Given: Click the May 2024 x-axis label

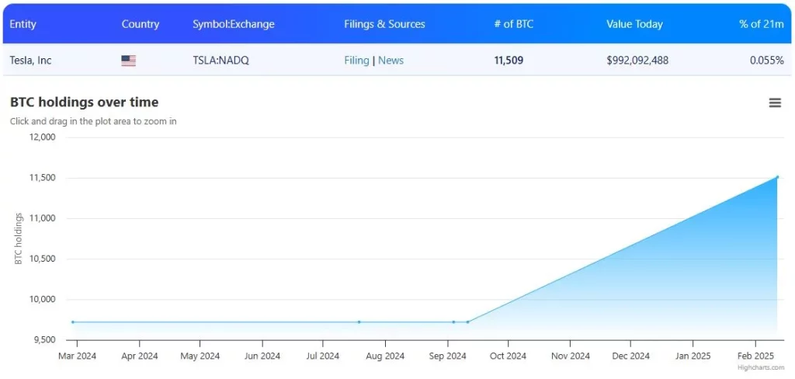Looking at the screenshot, I should point(200,356).
